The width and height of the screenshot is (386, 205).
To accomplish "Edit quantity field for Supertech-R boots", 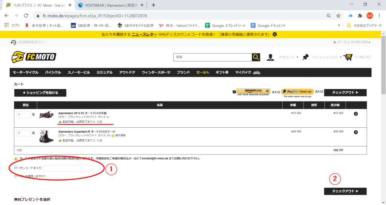I will [24, 133].
